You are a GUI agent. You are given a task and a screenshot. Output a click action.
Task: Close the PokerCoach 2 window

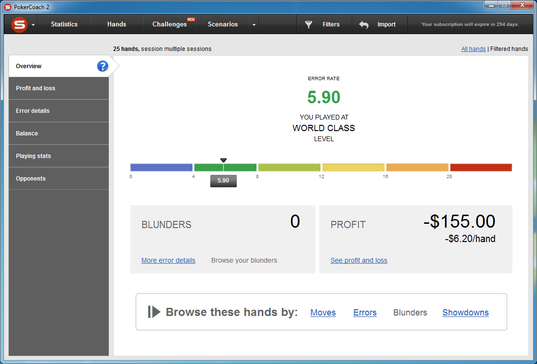click(x=522, y=5)
